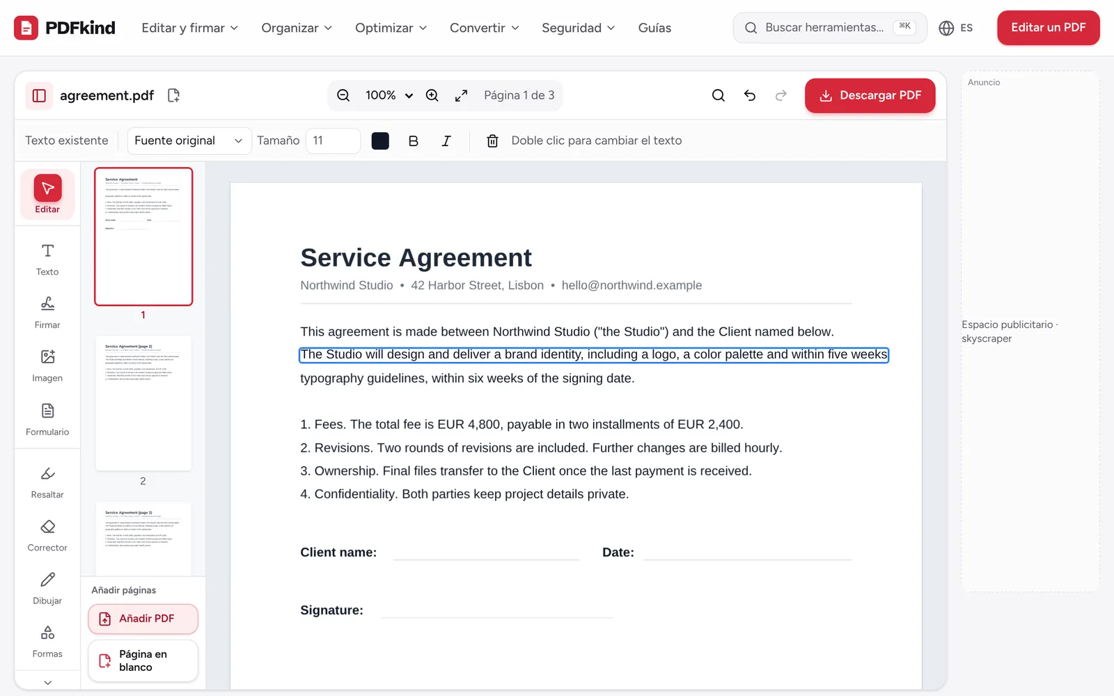Click the Service Agreement heading
Screen dimensions: 1114x696
[416, 258]
